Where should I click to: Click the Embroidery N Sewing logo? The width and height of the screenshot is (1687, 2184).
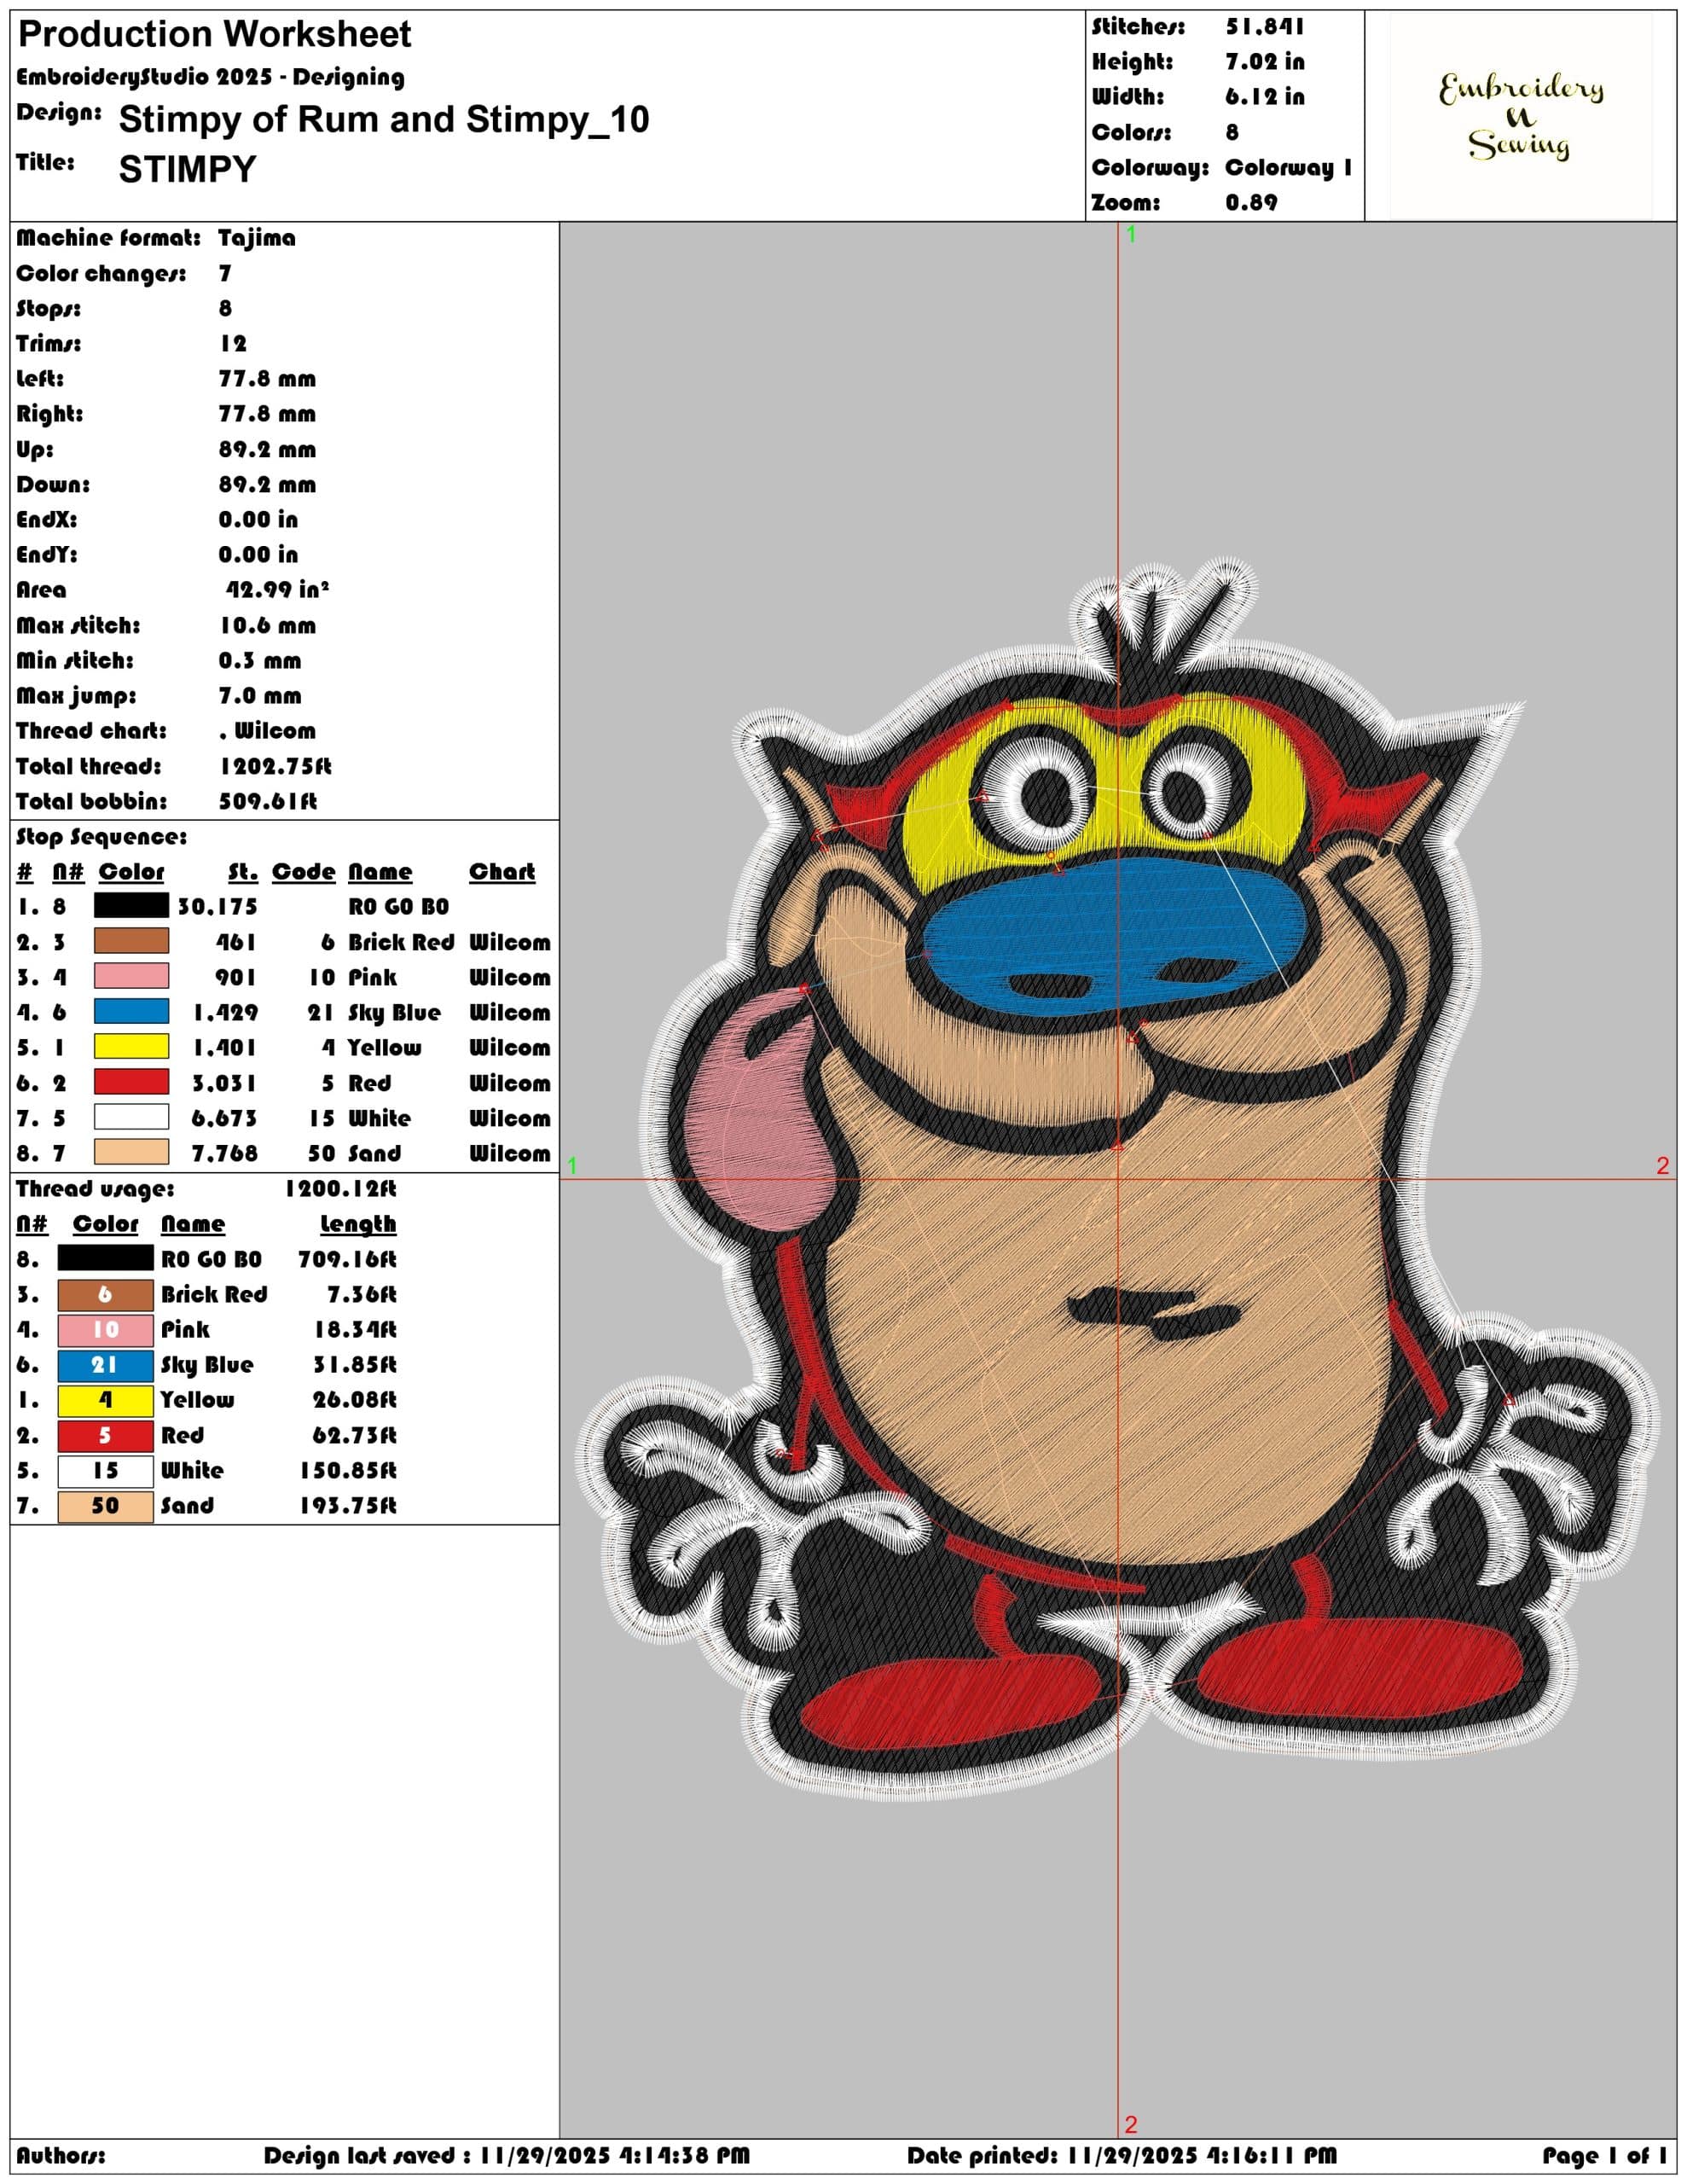[x=1520, y=116]
